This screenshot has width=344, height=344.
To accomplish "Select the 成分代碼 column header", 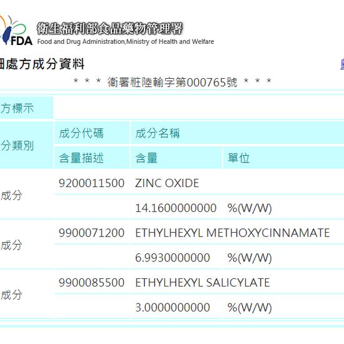I will pyautogui.click(x=81, y=133).
